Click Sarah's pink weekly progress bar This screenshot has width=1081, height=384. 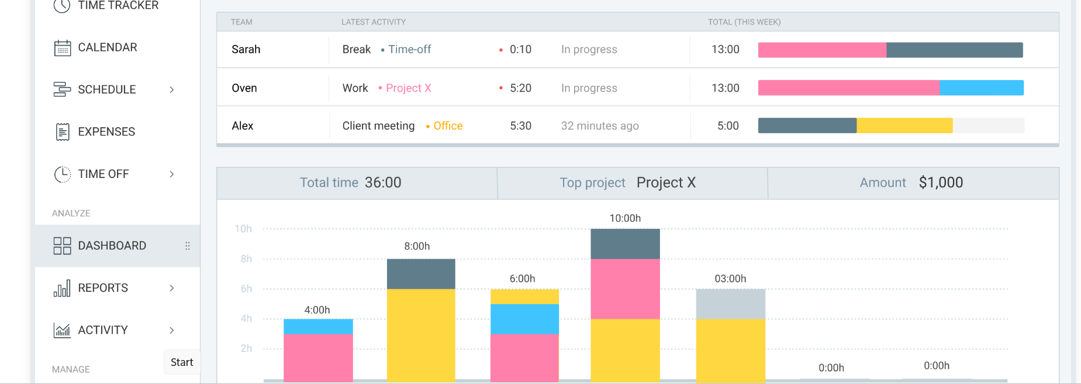pos(821,50)
